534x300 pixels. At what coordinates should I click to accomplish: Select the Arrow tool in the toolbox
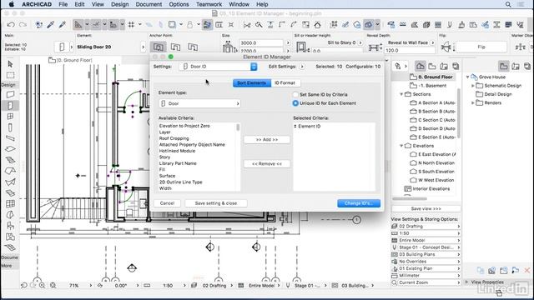10,64
